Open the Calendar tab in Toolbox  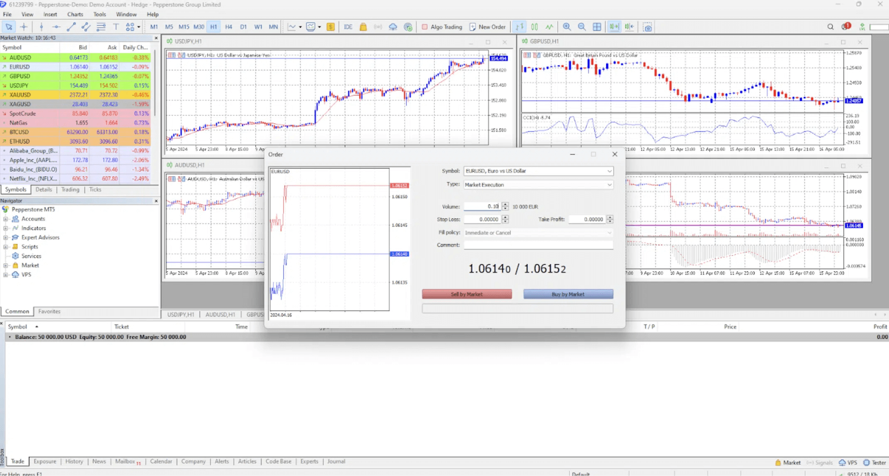point(161,462)
